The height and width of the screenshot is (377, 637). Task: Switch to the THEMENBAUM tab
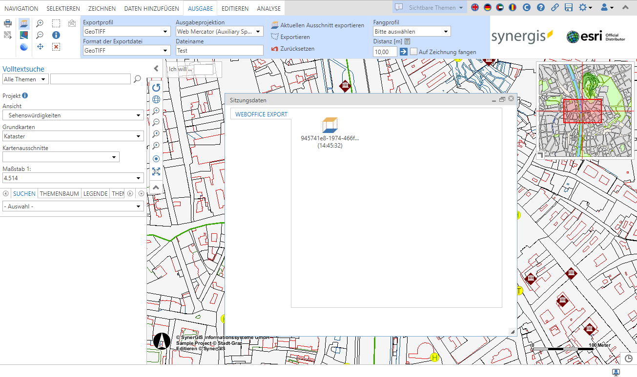click(59, 193)
